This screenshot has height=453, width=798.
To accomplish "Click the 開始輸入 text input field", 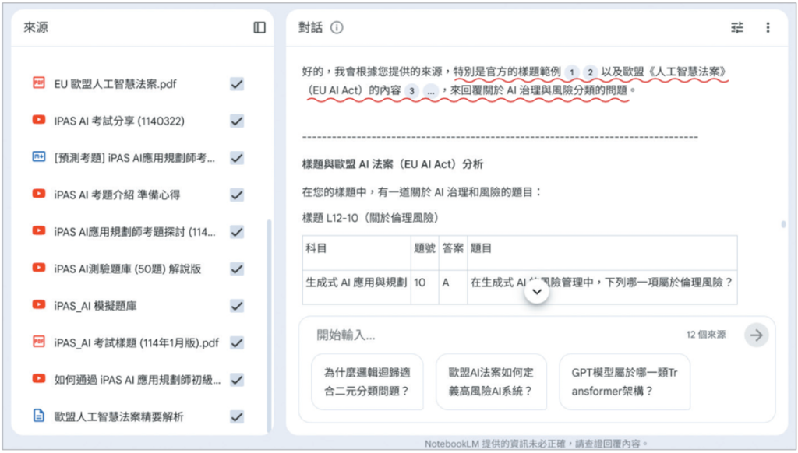I will [491, 335].
